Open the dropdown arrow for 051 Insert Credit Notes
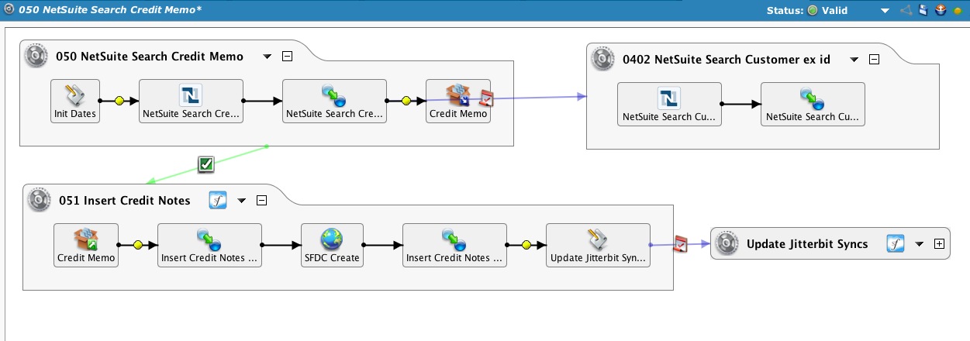The width and height of the screenshot is (970, 341). [x=241, y=201]
